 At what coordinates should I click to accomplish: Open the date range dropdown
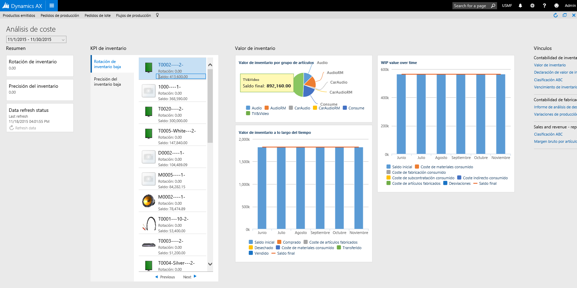[36, 40]
